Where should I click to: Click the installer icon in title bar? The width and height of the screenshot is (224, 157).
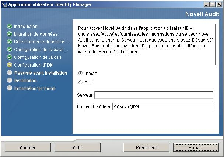[x=4, y=4]
